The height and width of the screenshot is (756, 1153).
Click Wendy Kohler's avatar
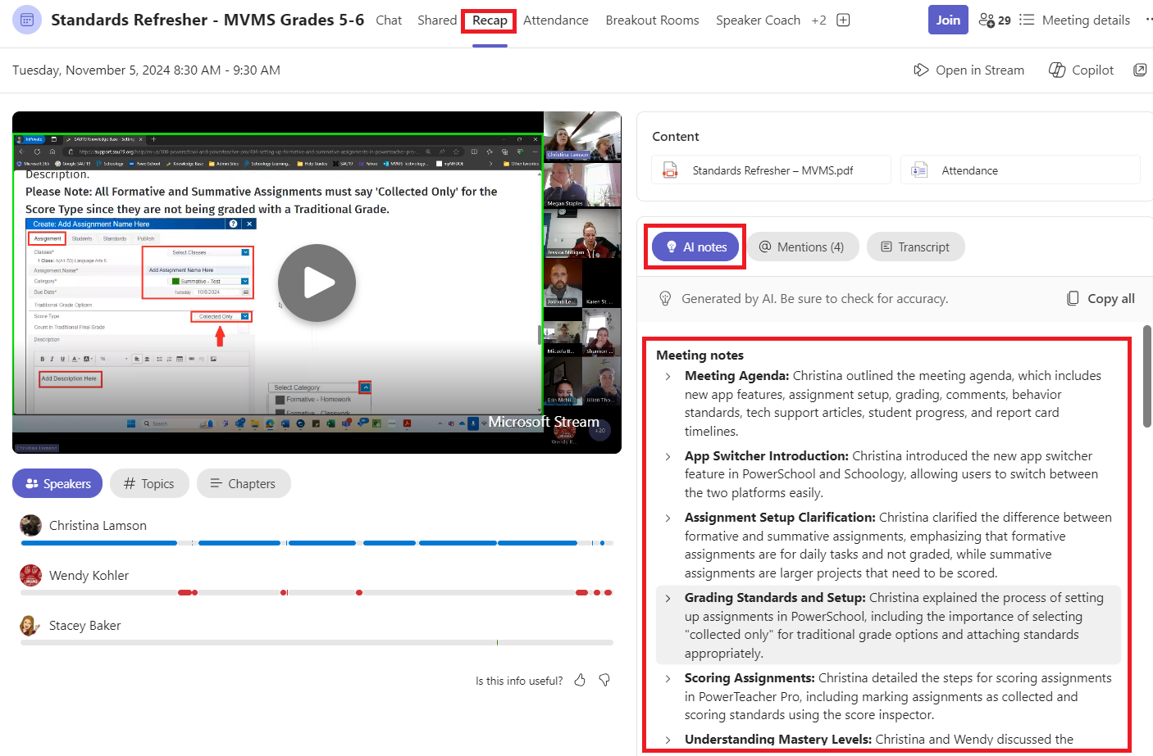30,575
